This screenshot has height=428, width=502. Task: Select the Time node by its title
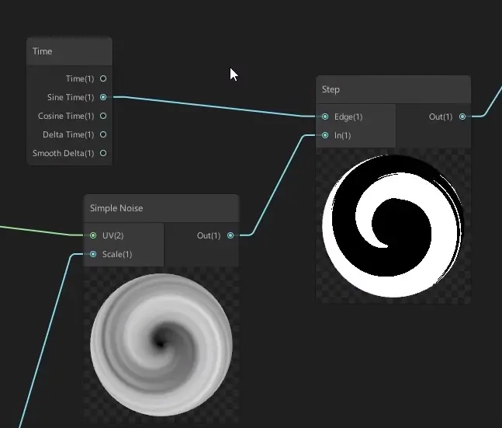click(42, 51)
